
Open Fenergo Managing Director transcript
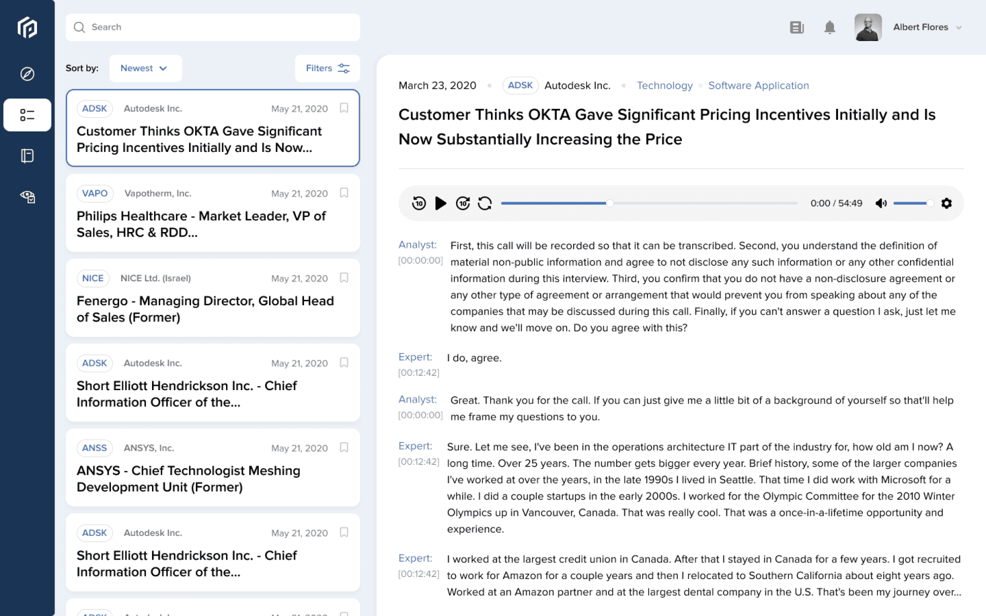[213, 298]
